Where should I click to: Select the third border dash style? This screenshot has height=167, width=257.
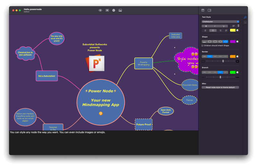(215, 57)
